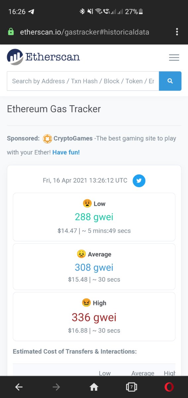The image size is (188, 398).
Task: Tap the blue search magnifier button
Action: pyautogui.click(x=170, y=81)
